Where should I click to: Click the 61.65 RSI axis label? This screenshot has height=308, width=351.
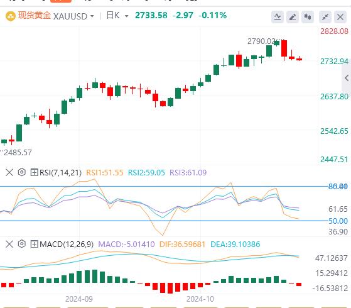pos(338,209)
